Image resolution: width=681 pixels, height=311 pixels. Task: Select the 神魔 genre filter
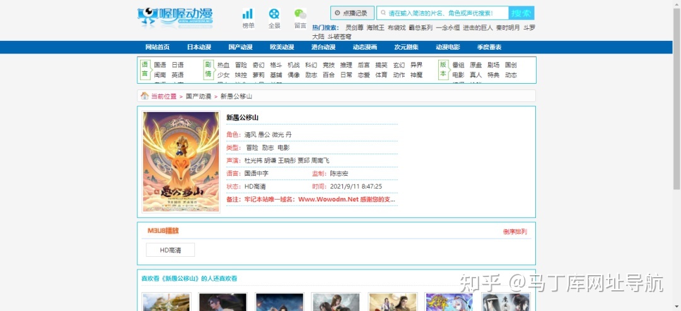click(417, 75)
